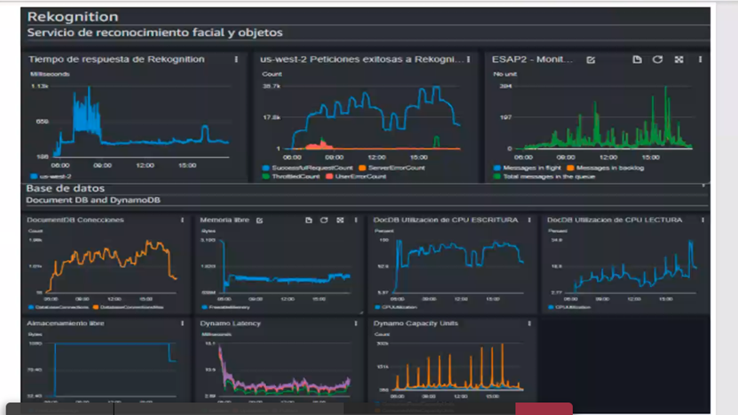Click the resize handle of Memoria libre widget
This screenshot has height=415, width=738.
tap(361, 312)
